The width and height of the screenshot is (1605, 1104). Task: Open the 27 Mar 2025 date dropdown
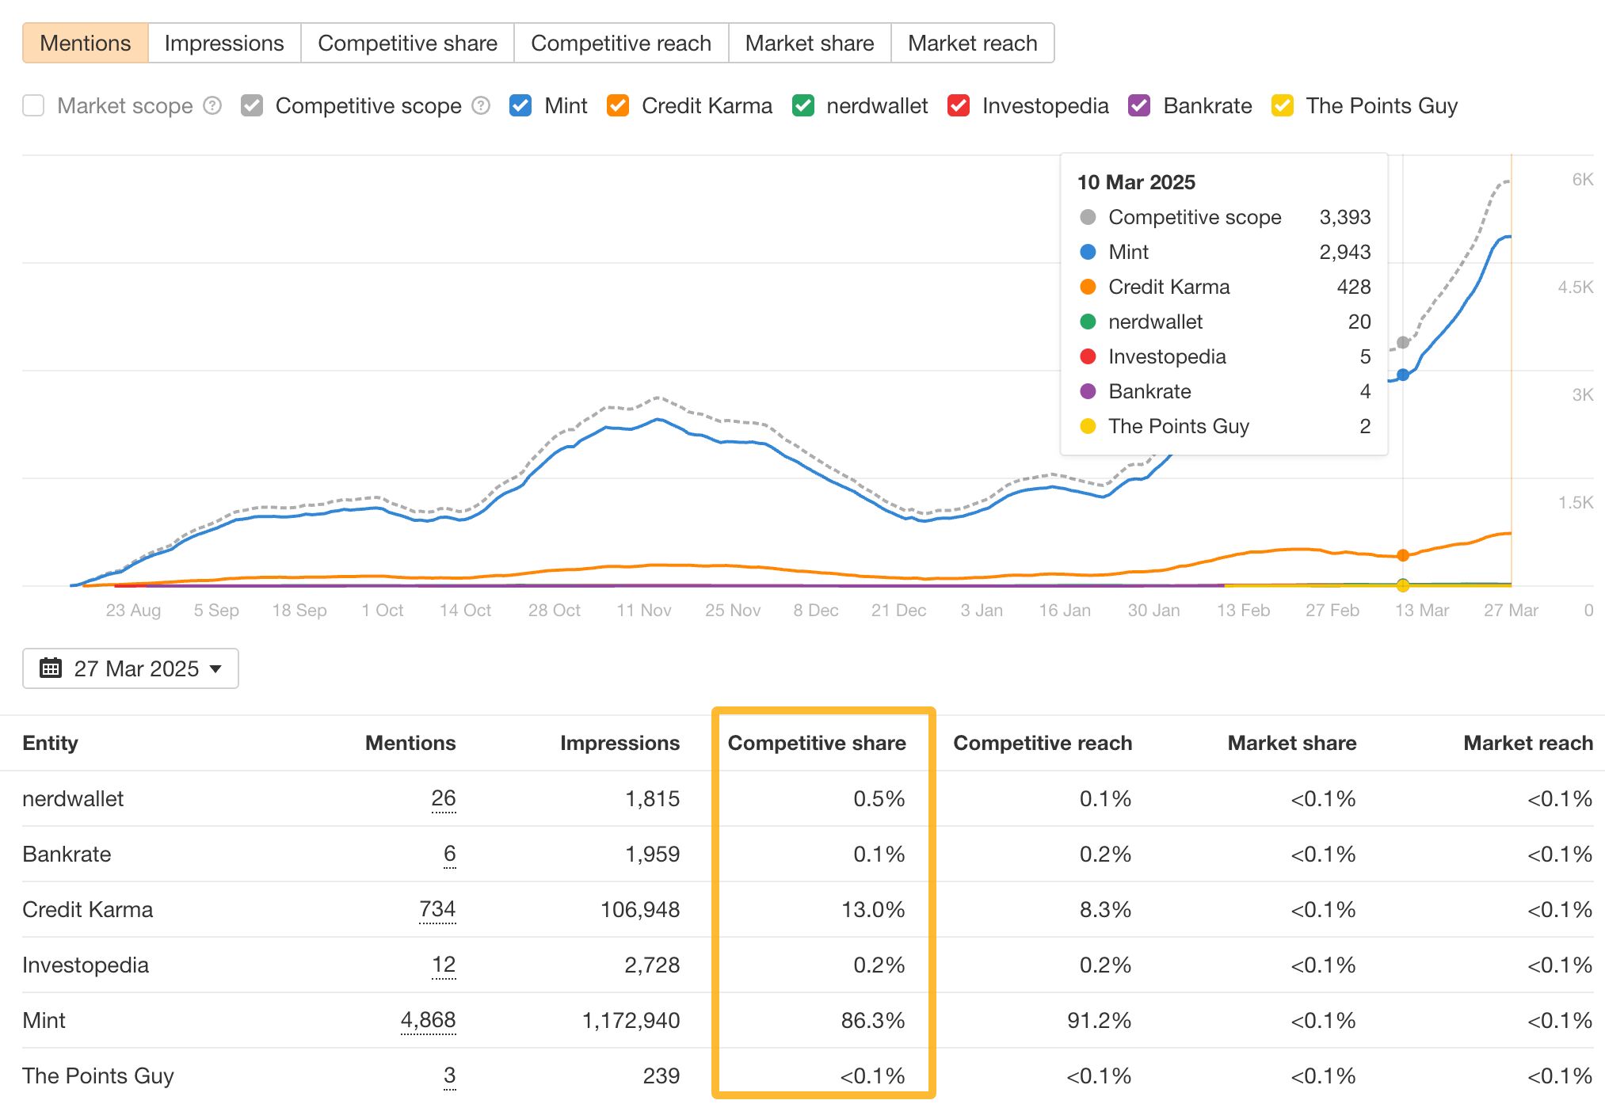coord(130,668)
